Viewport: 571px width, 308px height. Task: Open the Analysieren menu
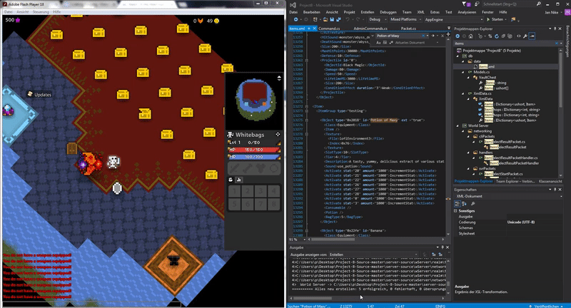tap(467, 12)
